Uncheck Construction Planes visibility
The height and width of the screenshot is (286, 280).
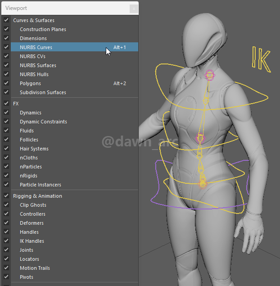(6, 29)
